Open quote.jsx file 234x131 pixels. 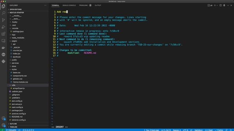coord(17,57)
